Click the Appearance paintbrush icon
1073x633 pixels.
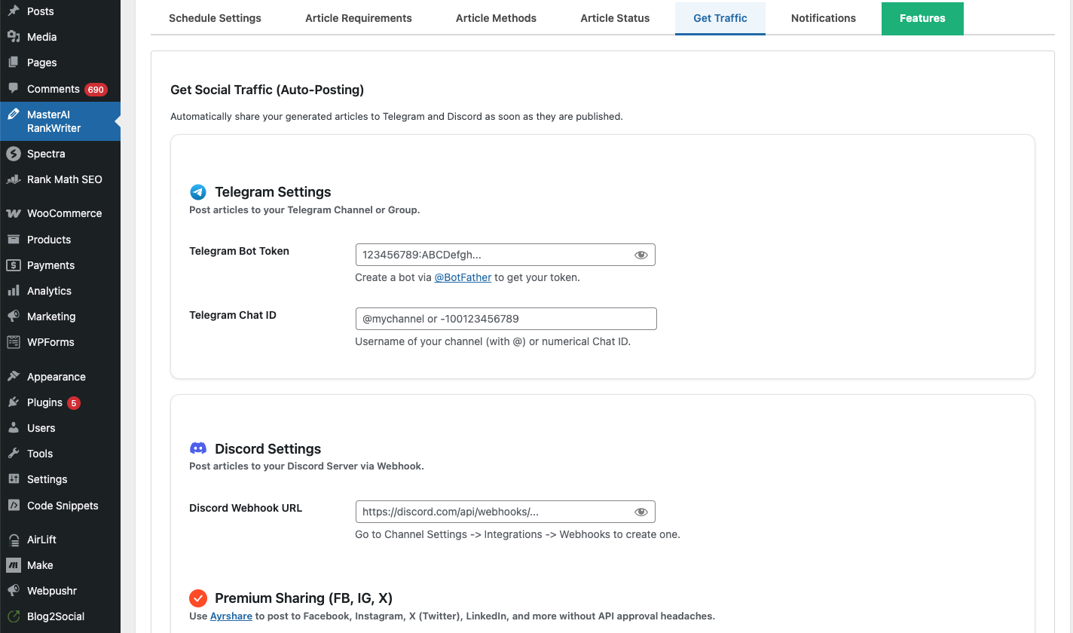pyautogui.click(x=14, y=377)
